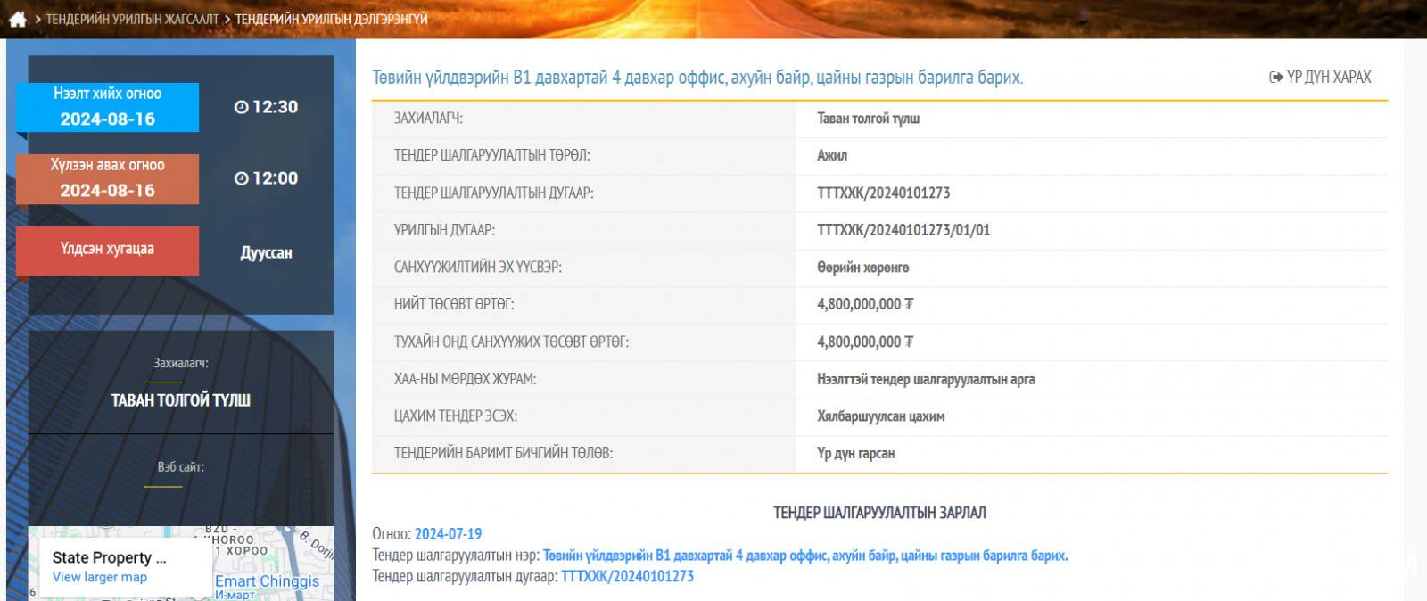The image size is (1427, 601).
Task: Click ТЕНДЕРИЙН УРИЛГЫН ДЭЛГЭРЭНГҮЙ breadcrumb
Action: point(332,19)
